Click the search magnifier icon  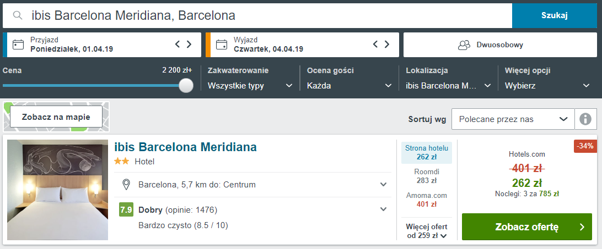[x=18, y=15]
